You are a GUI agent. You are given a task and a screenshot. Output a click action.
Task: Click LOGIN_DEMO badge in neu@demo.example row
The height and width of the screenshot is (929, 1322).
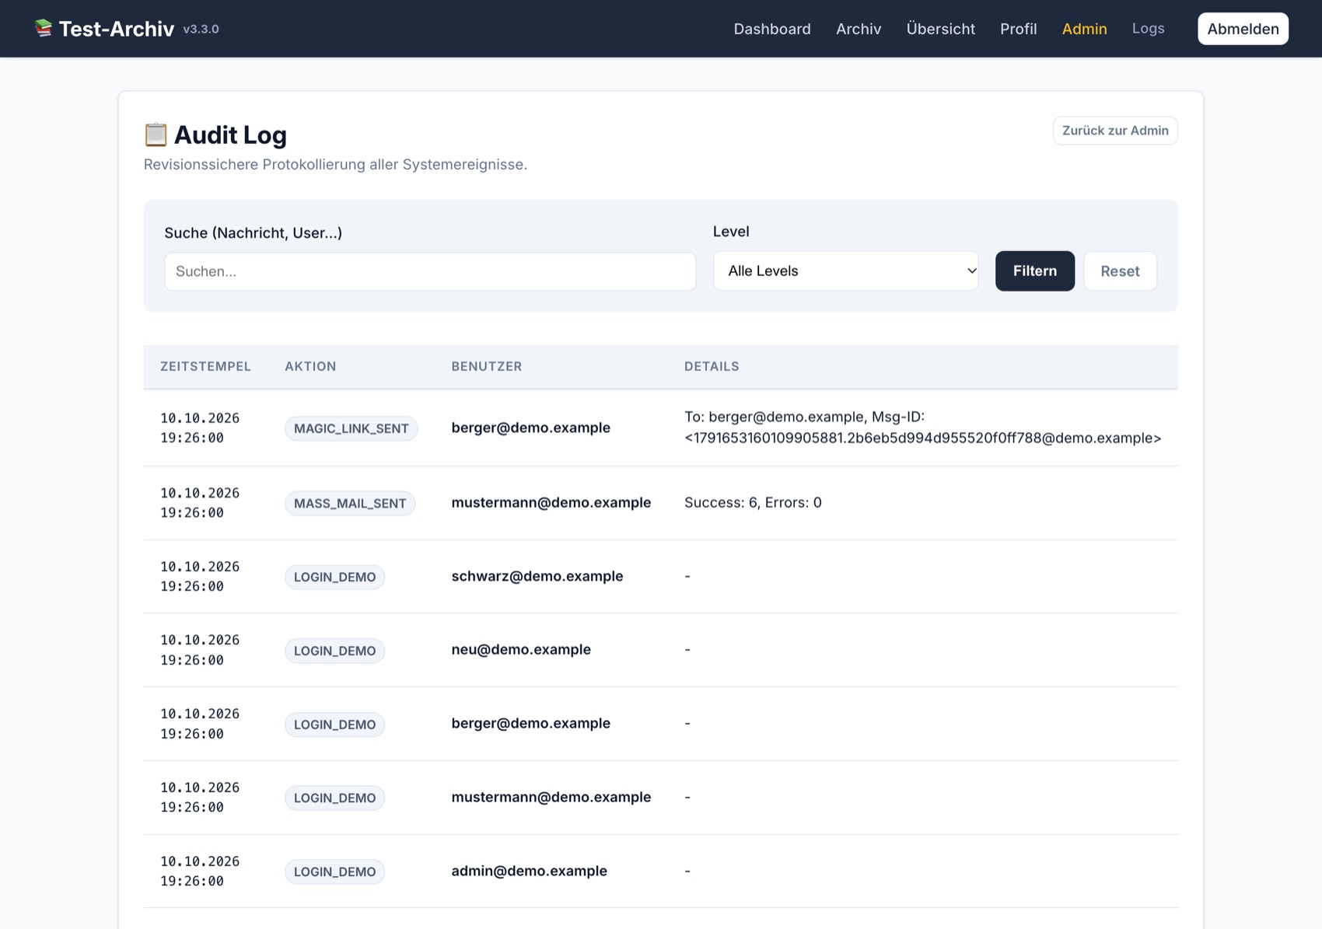pyautogui.click(x=334, y=651)
